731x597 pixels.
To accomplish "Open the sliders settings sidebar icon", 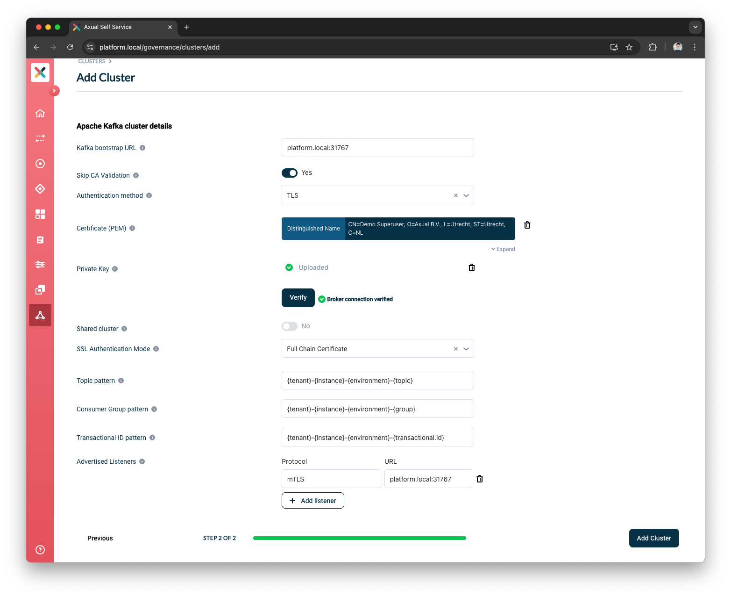I will click(40, 265).
